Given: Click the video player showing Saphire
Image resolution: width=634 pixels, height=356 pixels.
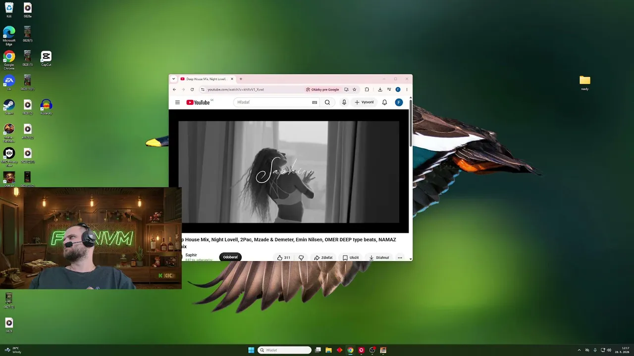Looking at the screenshot, I should coord(289,171).
